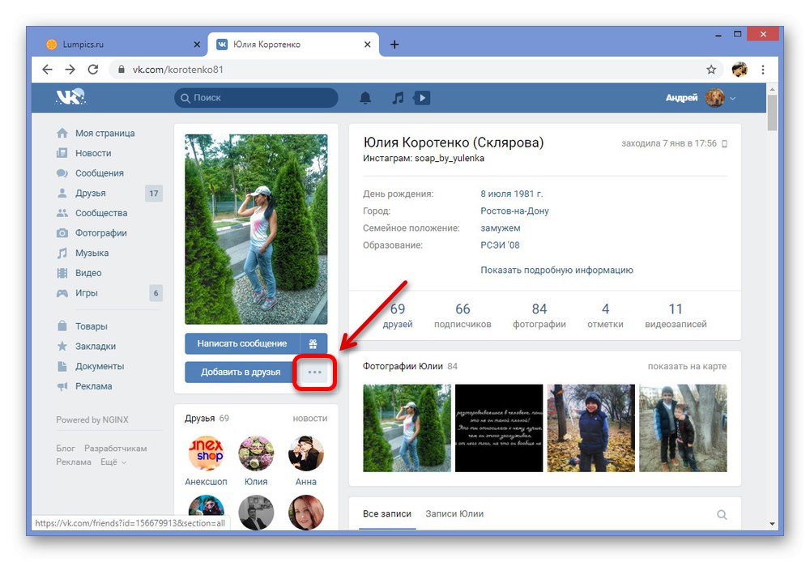Click Показать подробную информацию link
Viewport: 810px width, 562px height.
(557, 270)
